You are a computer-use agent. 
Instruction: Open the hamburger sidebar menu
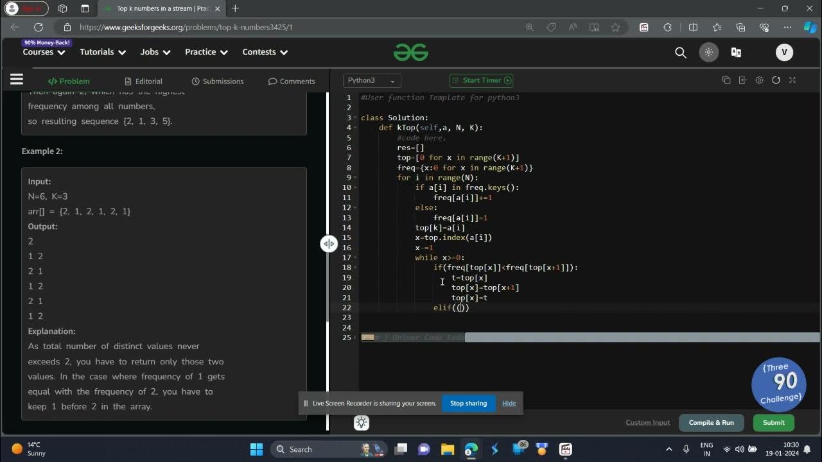(x=17, y=80)
